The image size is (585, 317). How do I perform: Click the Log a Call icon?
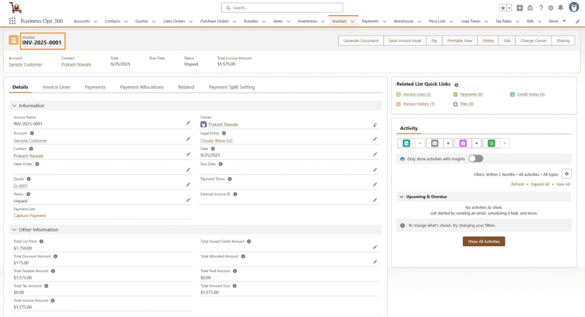[x=407, y=143]
